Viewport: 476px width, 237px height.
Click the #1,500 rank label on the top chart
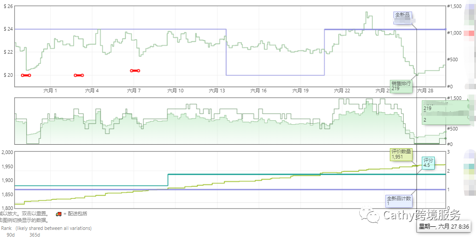454,6
